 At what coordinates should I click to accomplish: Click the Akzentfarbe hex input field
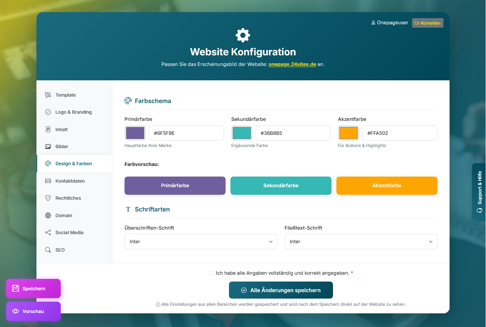click(399, 133)
